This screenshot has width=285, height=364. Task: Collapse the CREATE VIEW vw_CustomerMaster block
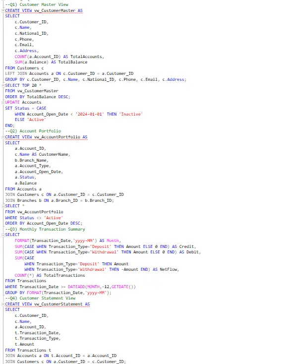coord(3,10)
